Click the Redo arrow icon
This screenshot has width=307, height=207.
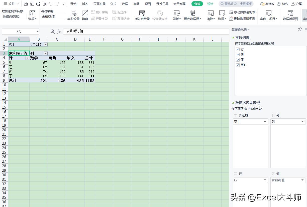(x=57, y=4)
